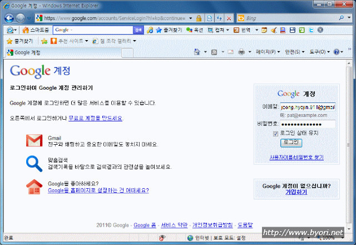Select the Google 계정 tab
Screen dimensions: 356x245
tap(63, 52)
